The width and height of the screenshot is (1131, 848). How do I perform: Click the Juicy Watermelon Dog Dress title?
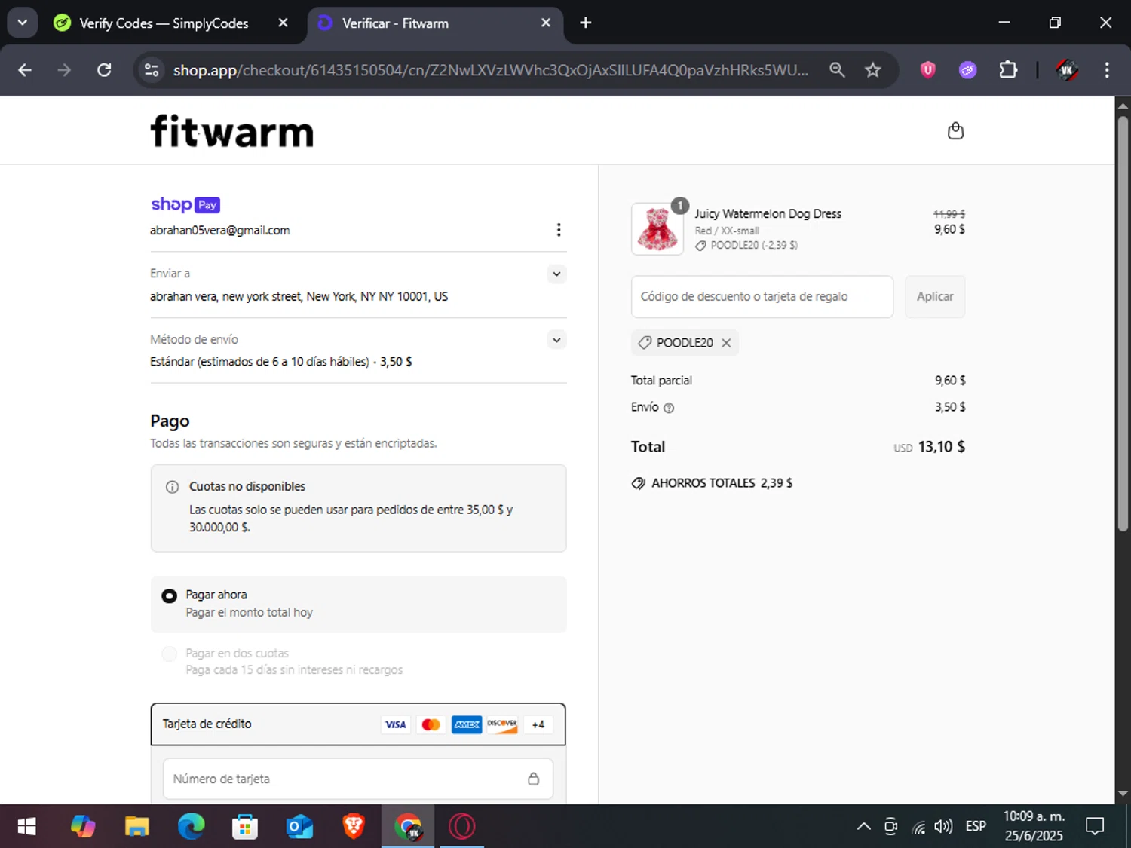coord(768,214)
